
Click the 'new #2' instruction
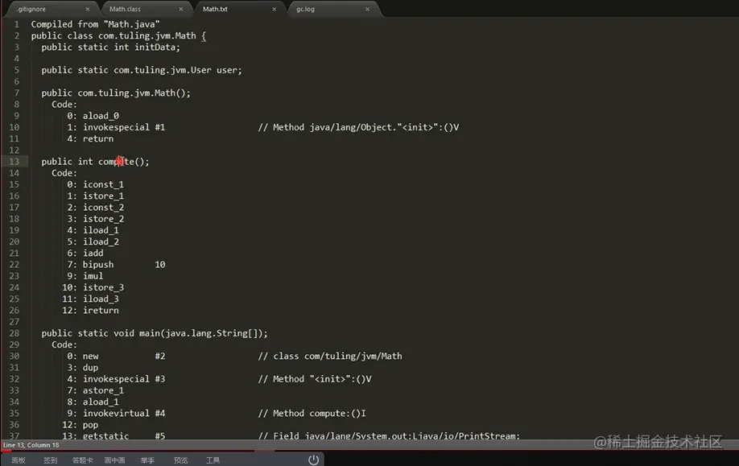pyautogui.click(x=124, y=357)
